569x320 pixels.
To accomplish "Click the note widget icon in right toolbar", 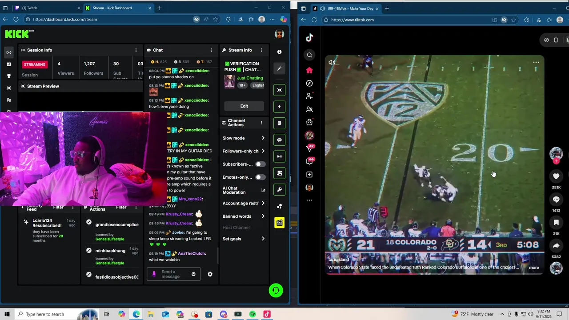I will click(279, 123).
